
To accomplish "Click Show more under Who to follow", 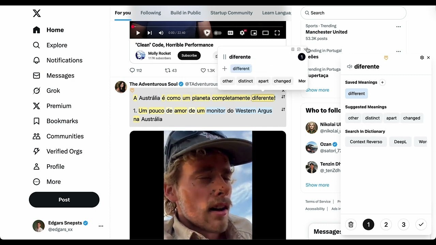I will click(317, 185).
